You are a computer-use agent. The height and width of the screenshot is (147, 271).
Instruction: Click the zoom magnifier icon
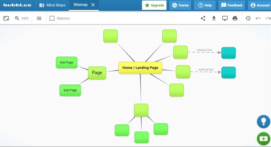click(x=17, y=18)
